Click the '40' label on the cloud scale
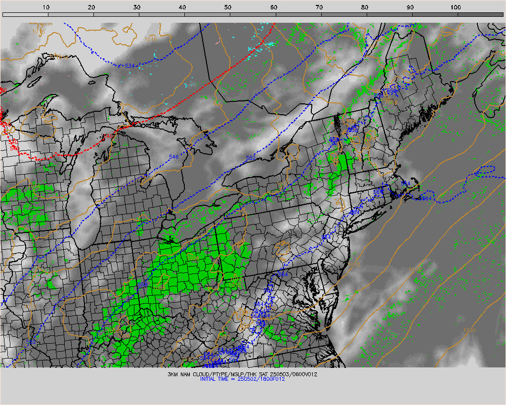Image resolution: width=506 pixels, height=405 pixels. coord(183,7)
